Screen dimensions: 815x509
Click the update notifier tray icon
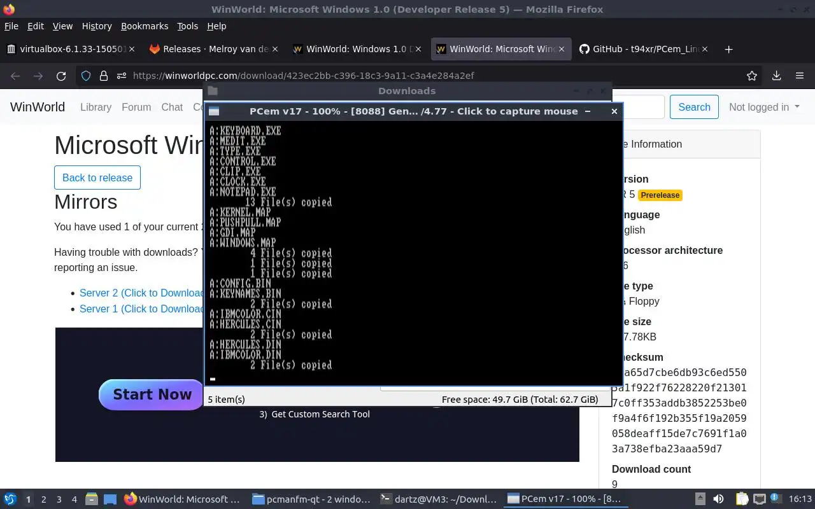point(776,499)
